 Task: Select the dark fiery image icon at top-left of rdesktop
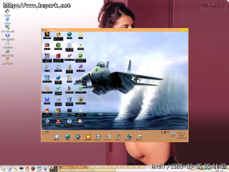[x=47, y=34]
